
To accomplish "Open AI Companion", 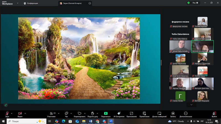I will click(x=119, y=113).
